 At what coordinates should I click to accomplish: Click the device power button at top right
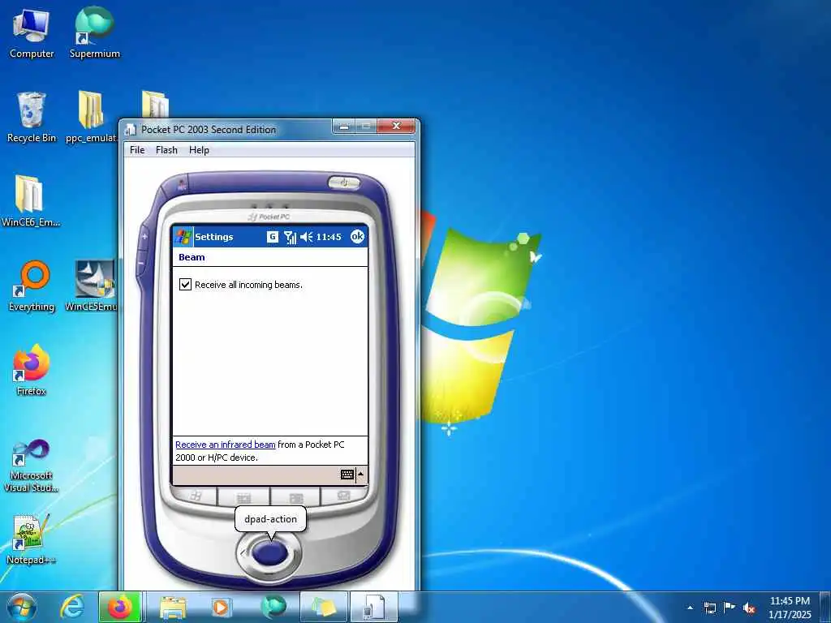pos(344,183)
